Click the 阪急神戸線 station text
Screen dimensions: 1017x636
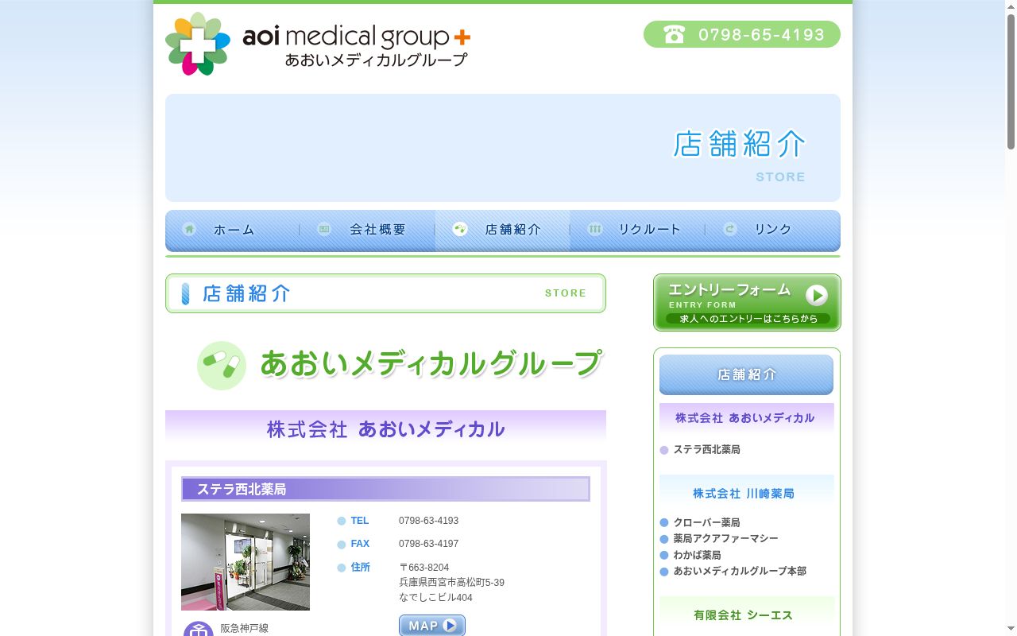244,628
